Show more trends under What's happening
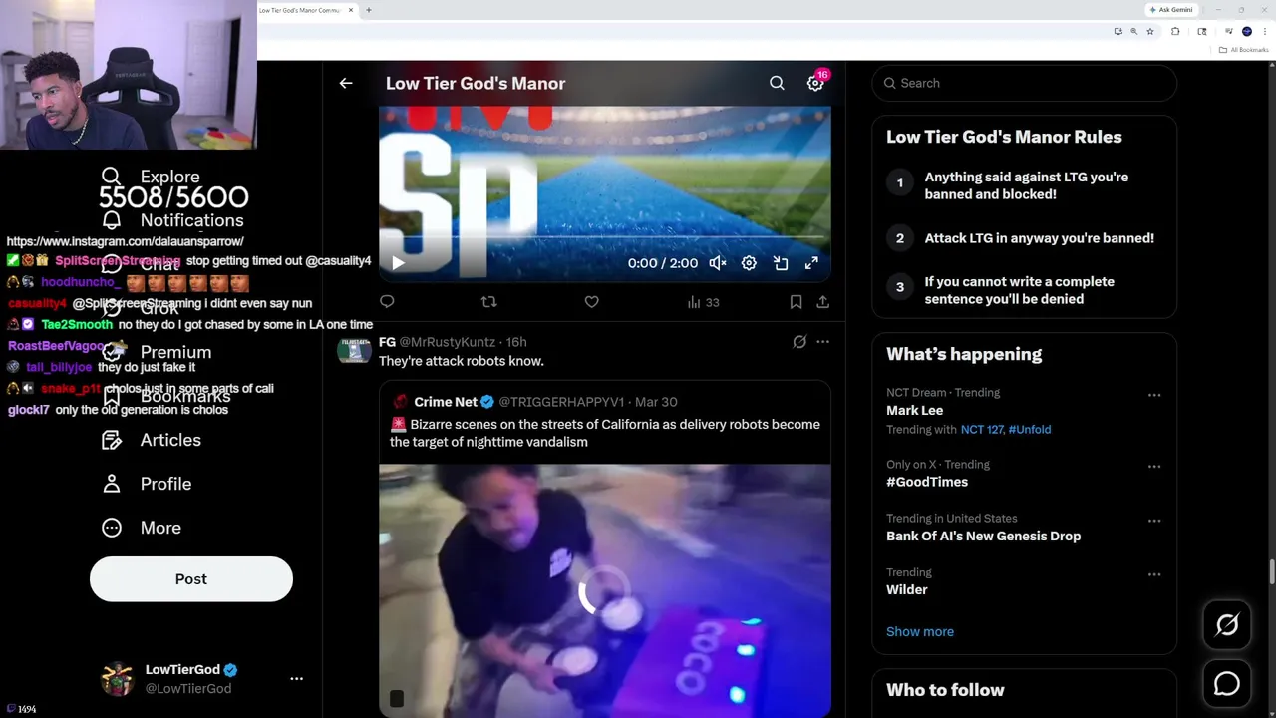 click(x=920, y=631)
